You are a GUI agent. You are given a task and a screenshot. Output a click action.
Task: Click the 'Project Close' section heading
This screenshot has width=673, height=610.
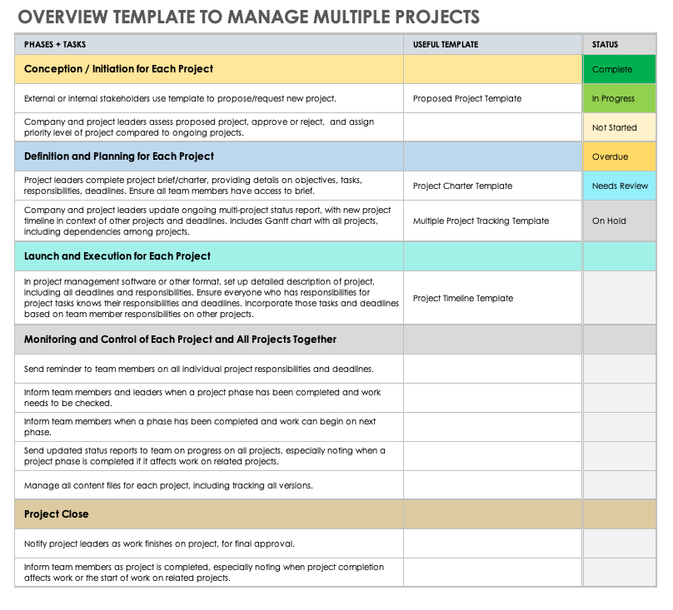[209, 514]
